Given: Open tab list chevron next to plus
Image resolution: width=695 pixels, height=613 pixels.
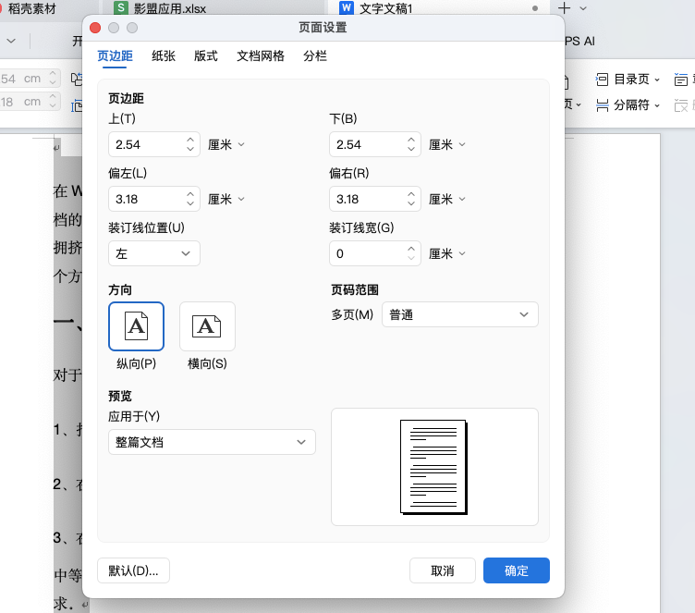Looking at the screenshot, I should [583, 8].
